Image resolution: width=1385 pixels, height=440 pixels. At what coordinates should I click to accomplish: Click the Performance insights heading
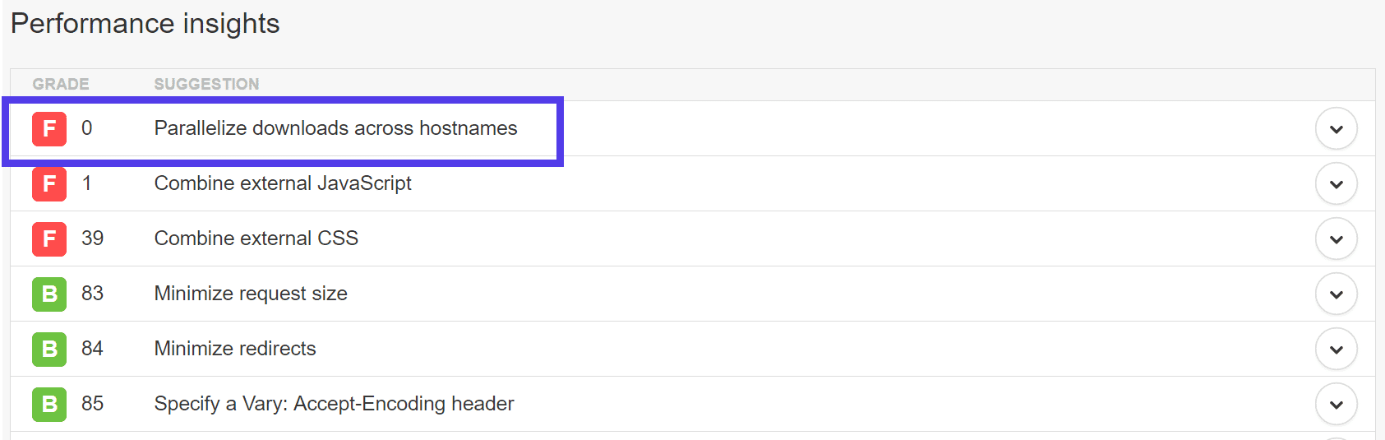(145, 24)
